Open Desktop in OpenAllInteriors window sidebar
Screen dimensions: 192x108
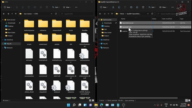[x=107, y=26]
